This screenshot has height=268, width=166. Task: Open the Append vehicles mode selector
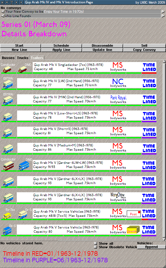coord(151,247)
